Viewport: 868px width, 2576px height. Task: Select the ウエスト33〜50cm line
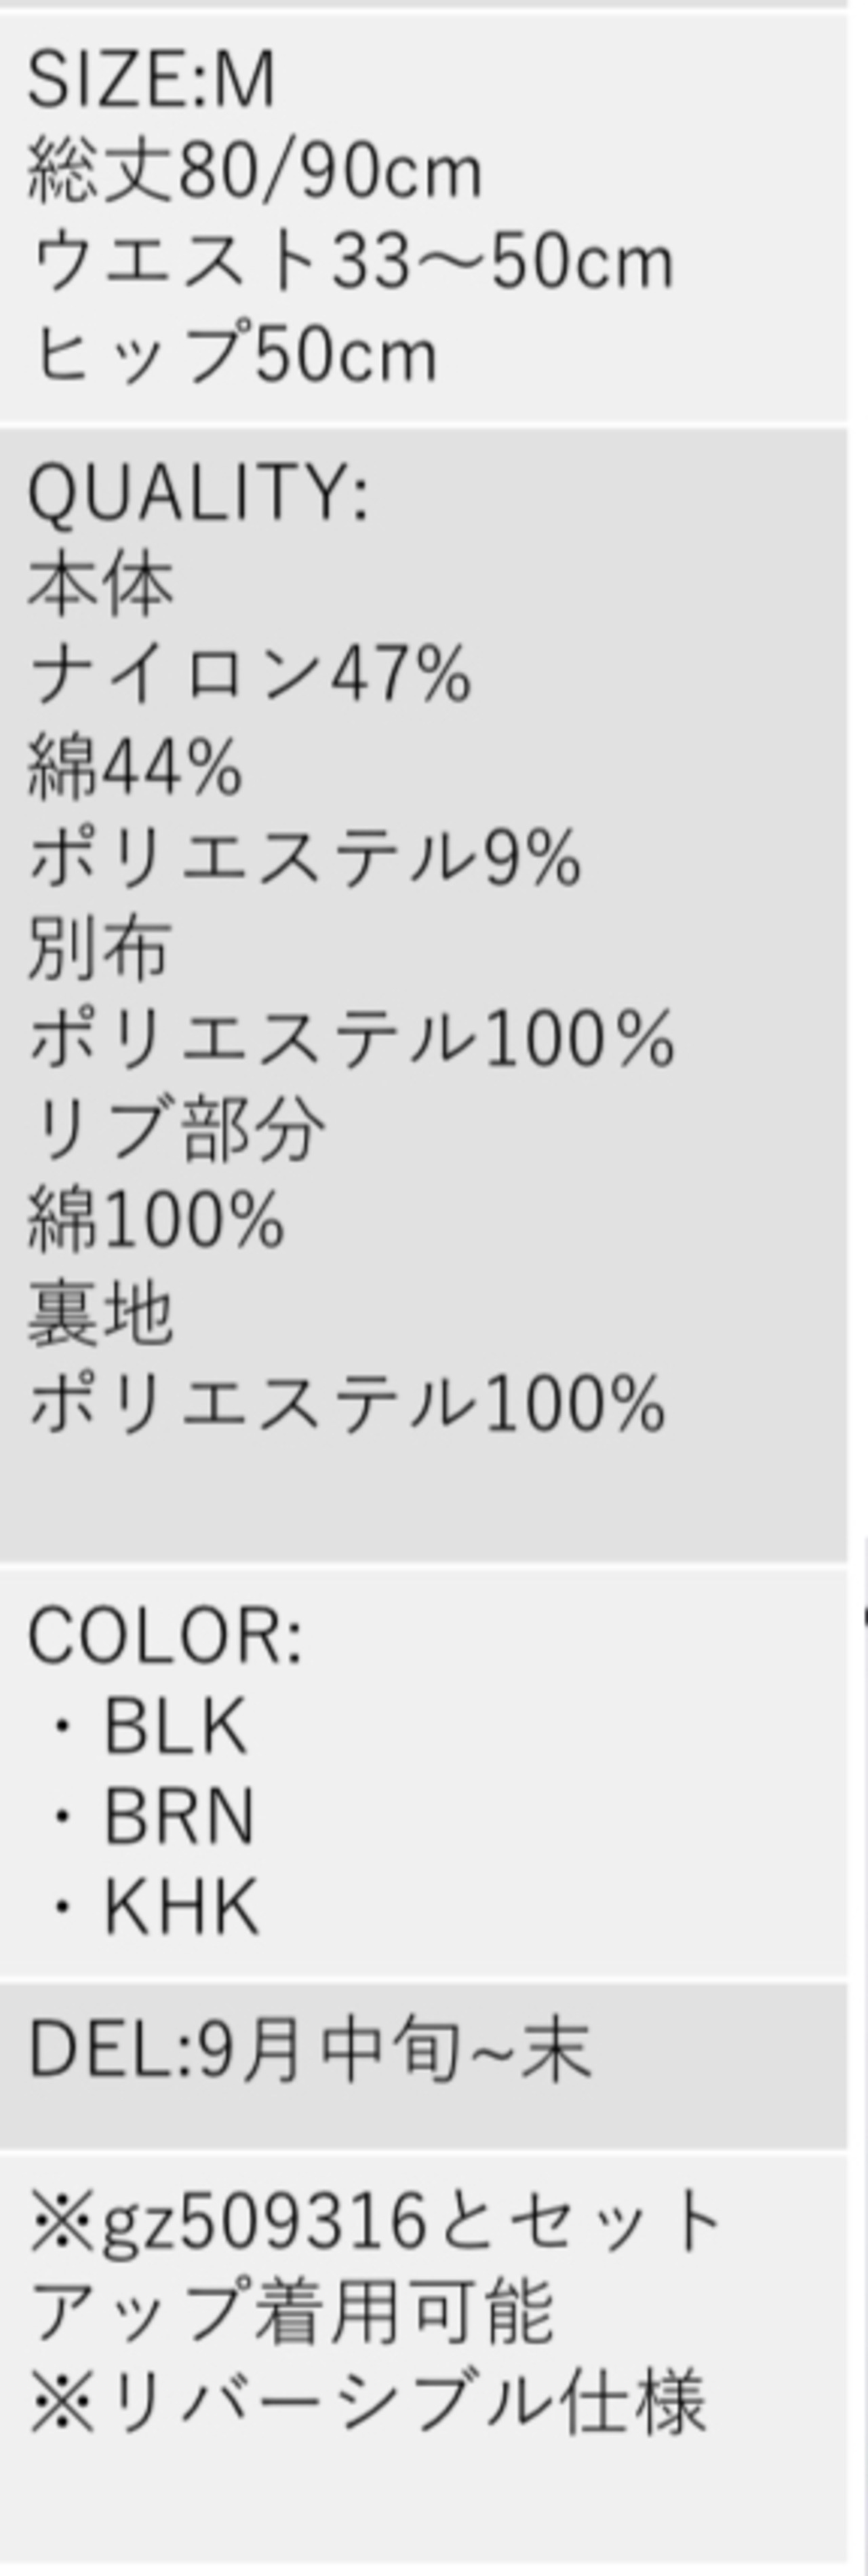point(351,262)
